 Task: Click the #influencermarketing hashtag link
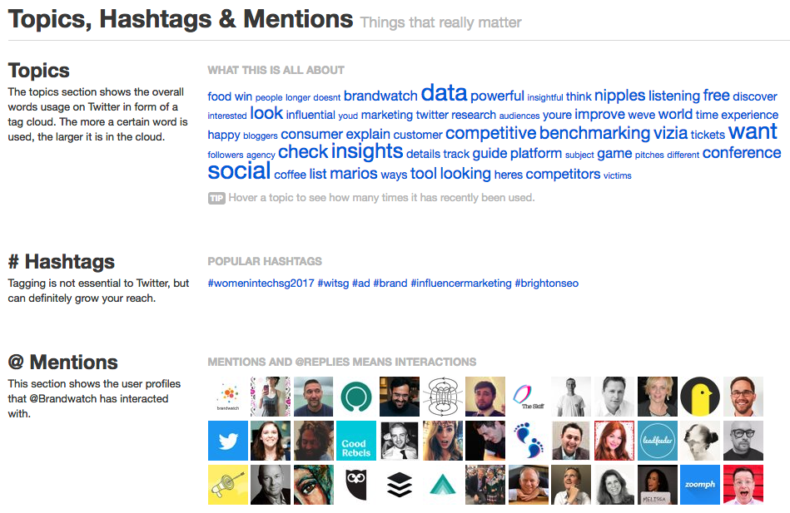click(x=461, y=284)
